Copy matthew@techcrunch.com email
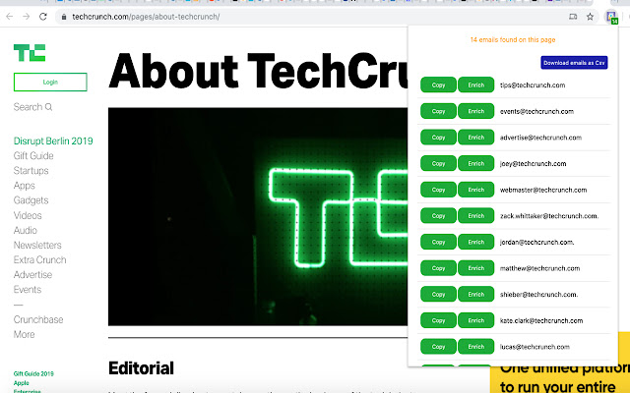 pos(438,268)
